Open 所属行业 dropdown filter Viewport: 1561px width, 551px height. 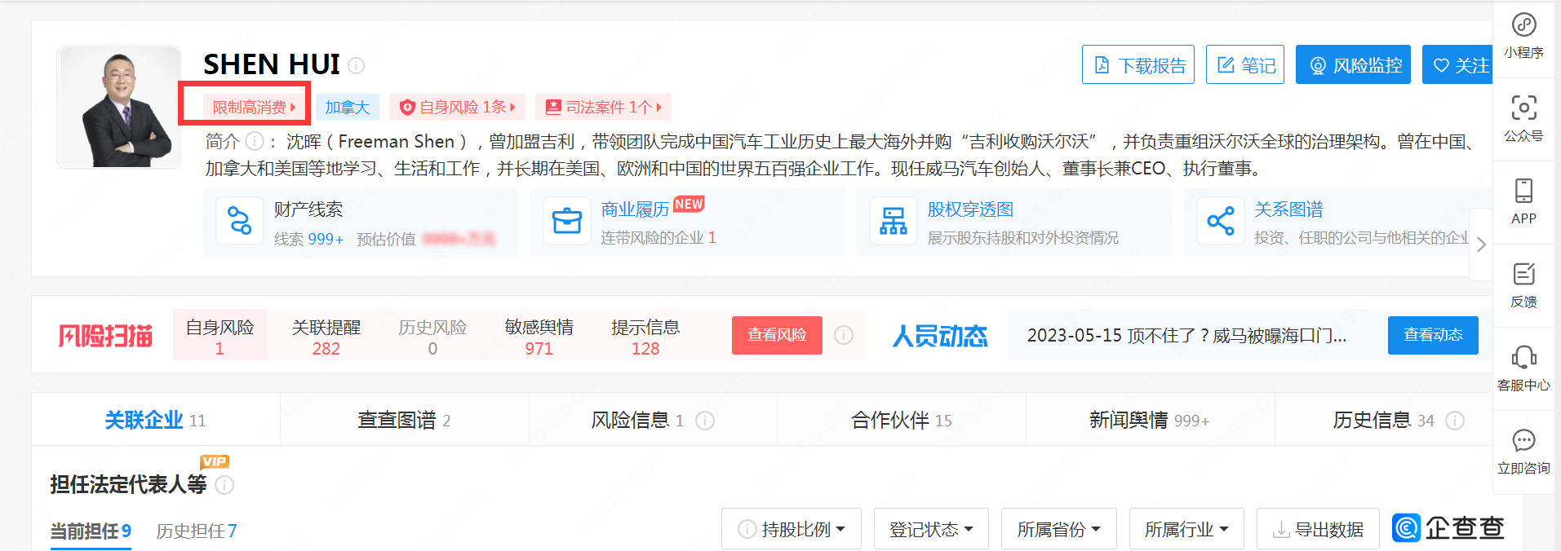point(1186,529)
